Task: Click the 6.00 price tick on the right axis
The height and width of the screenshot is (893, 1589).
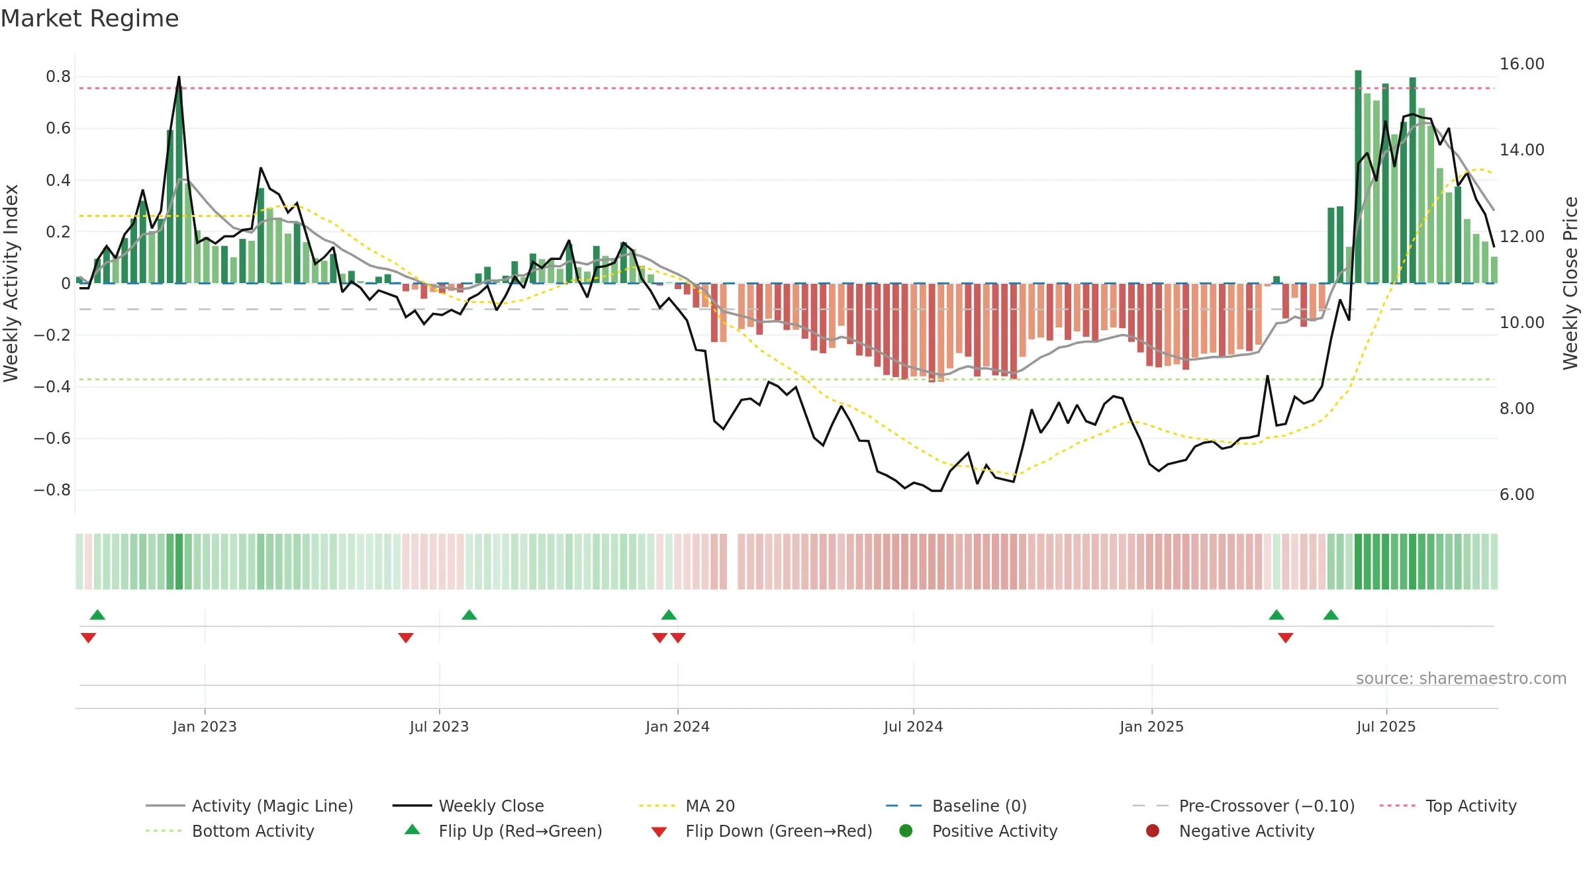Action: (x=1516, y=494)
